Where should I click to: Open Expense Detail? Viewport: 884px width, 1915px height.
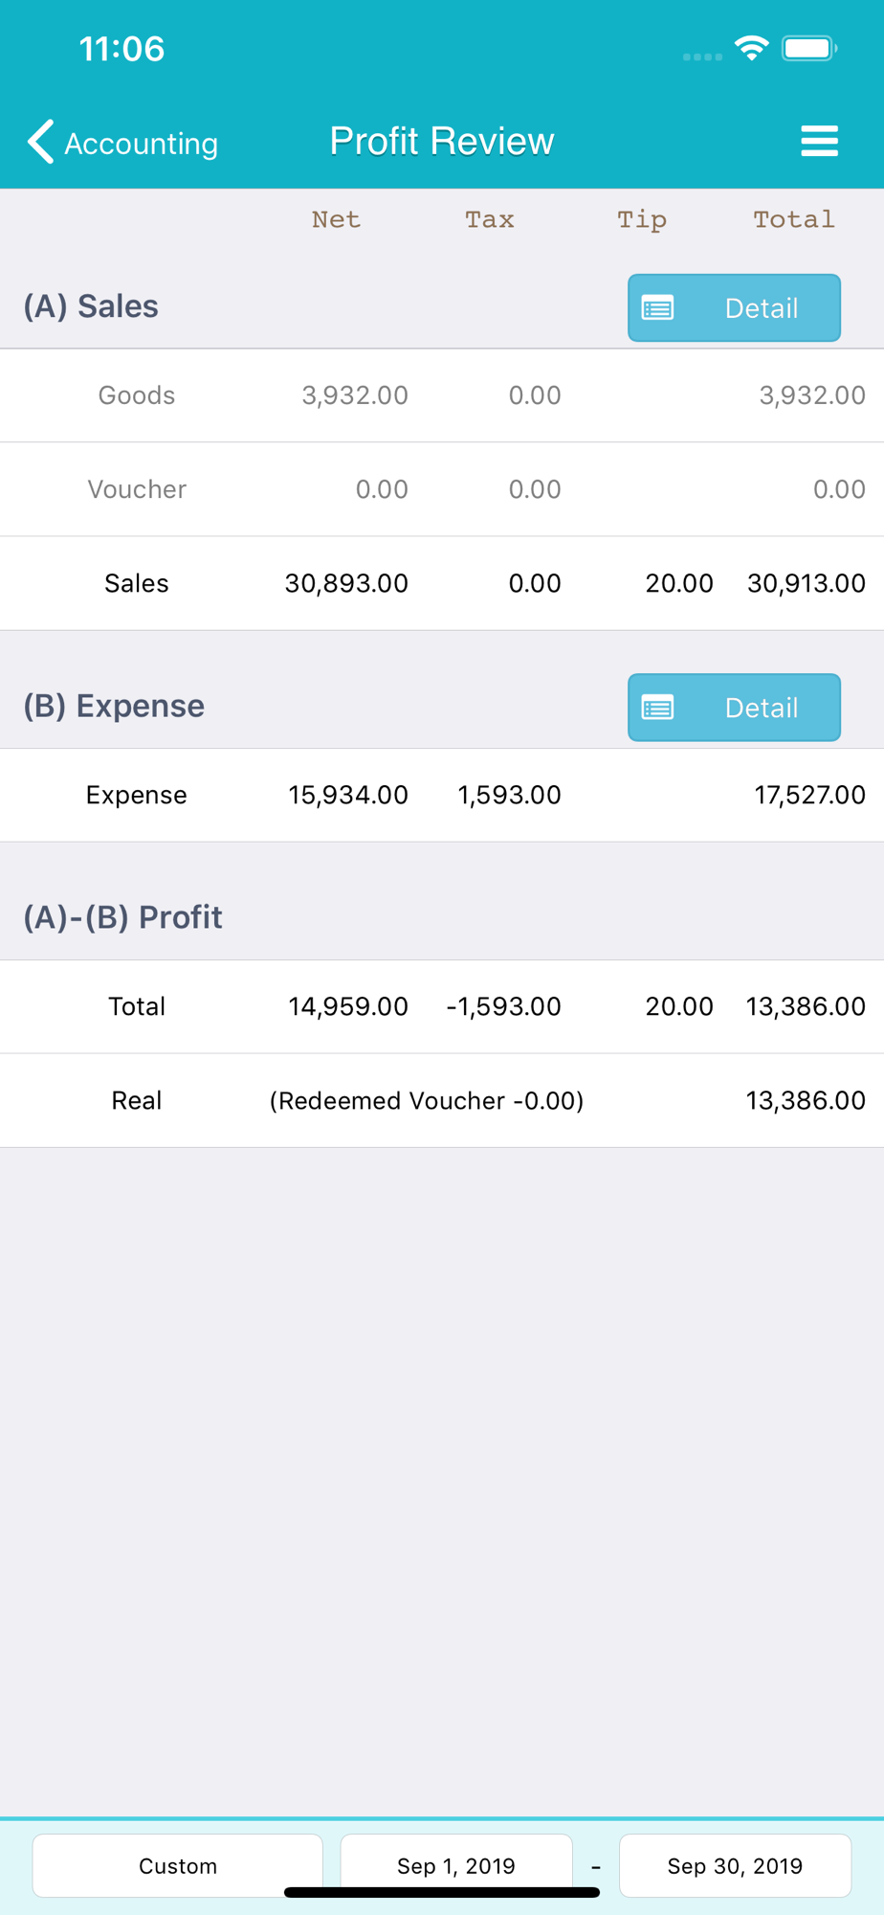734,707
